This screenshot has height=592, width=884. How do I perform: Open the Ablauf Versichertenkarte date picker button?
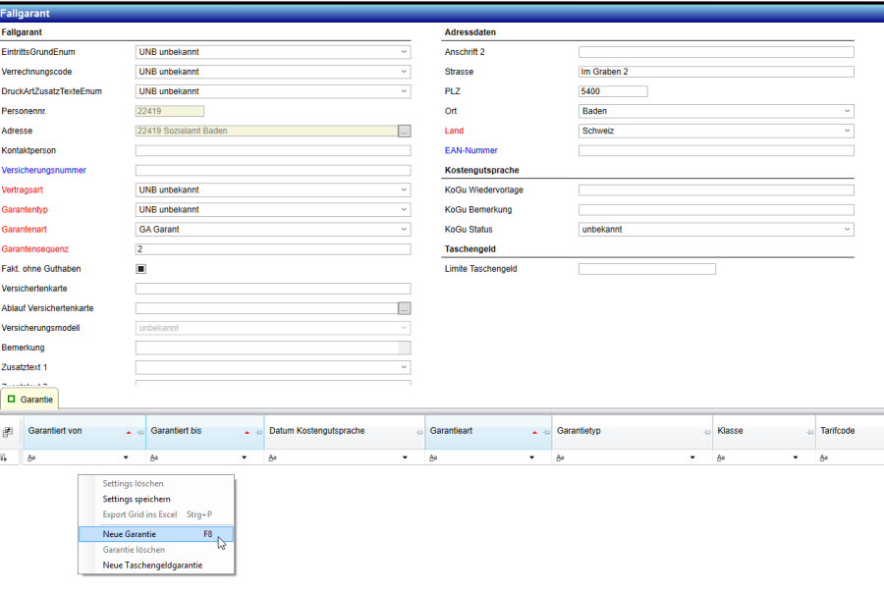coord(404,308)
